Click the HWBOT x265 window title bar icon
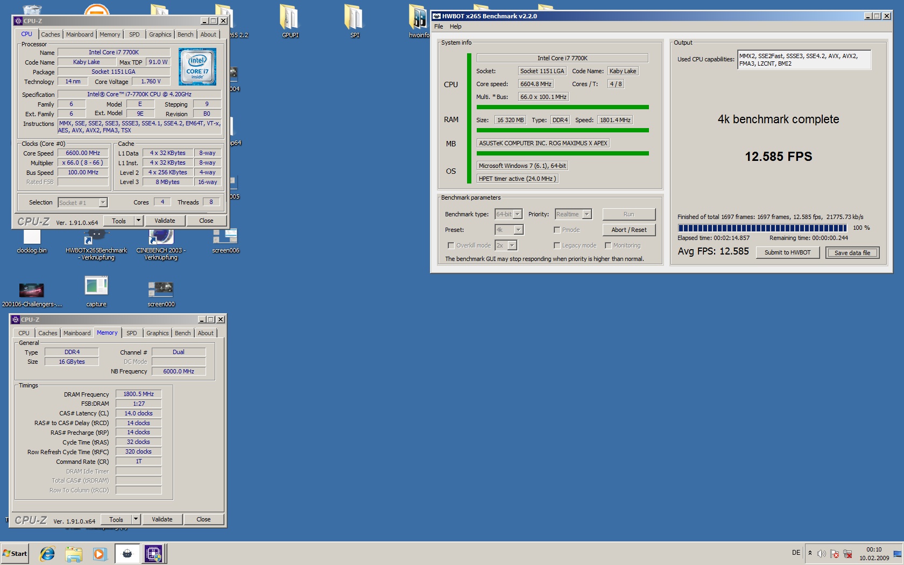This screenshot has height=565, width=904. click(436, 16)
